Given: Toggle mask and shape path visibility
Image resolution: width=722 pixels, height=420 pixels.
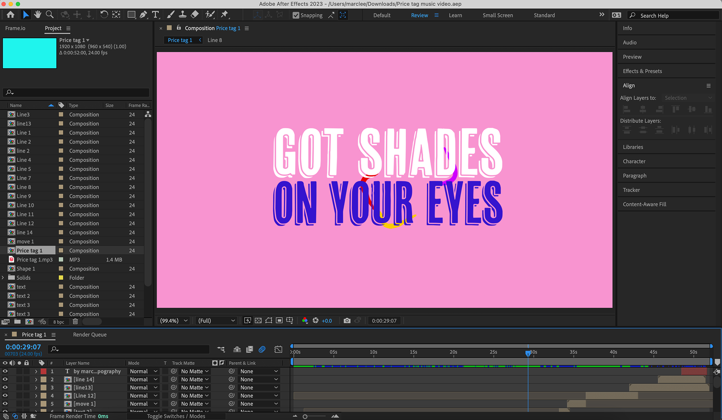Looking at the screenshot, I should 268,321.
